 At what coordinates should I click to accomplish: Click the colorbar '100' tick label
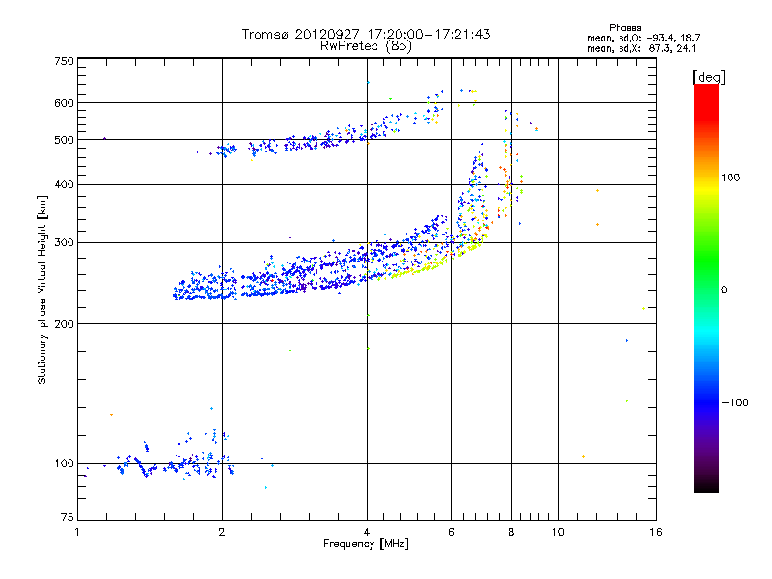click(731, 178)
